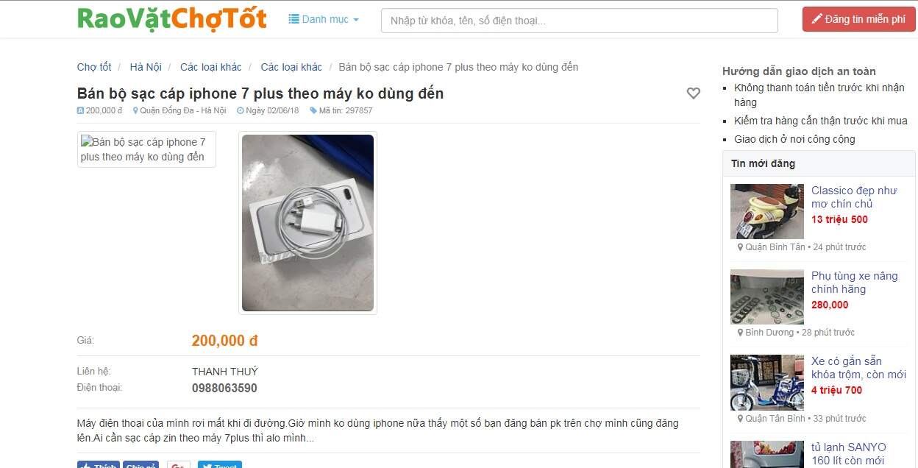Click the Google Plus share icon
The height and width of the screenshot is (468, 918).
pos(179,464)
